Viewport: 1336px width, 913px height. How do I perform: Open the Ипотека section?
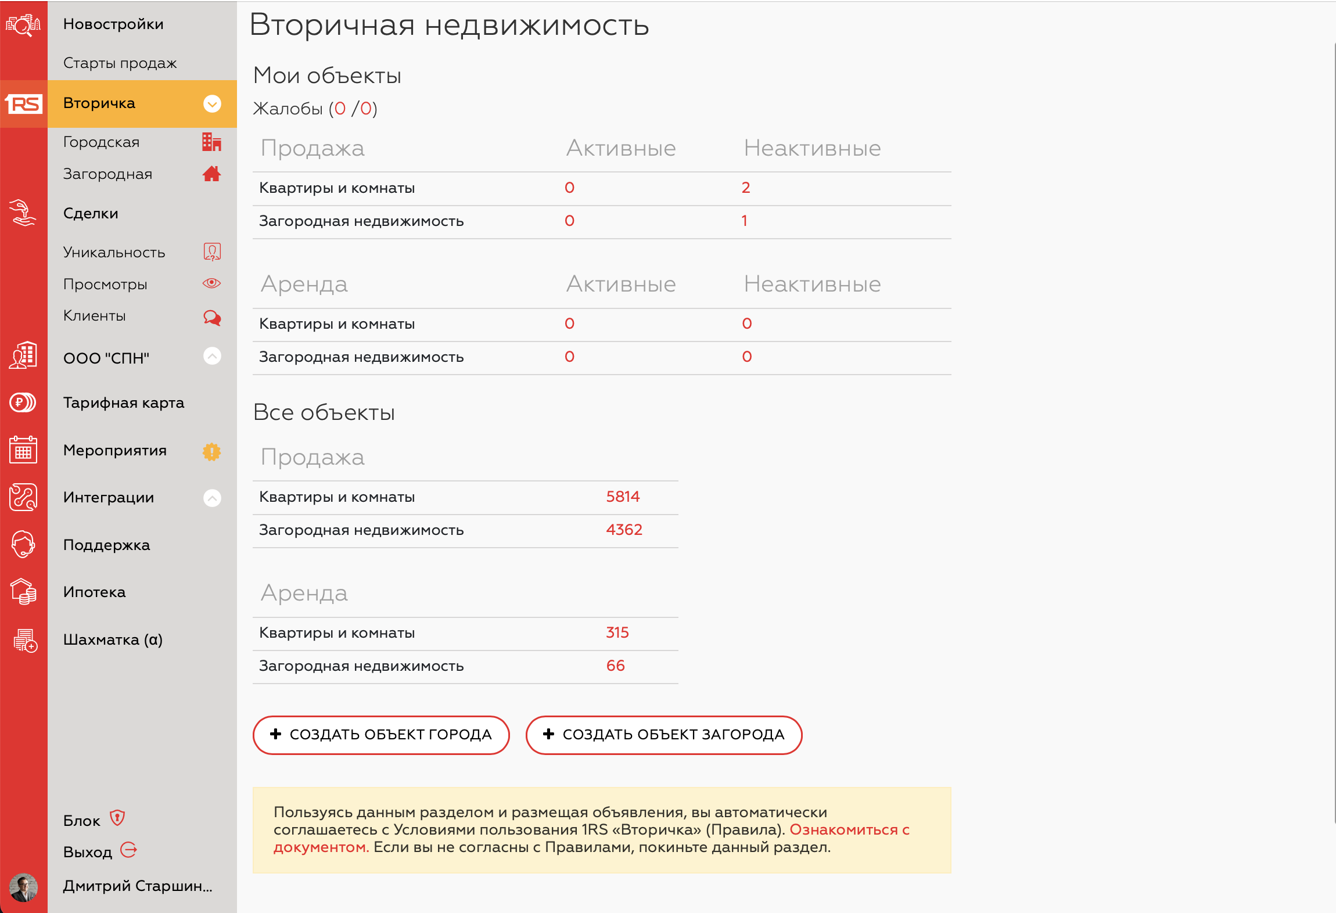(x=94, y=592)
